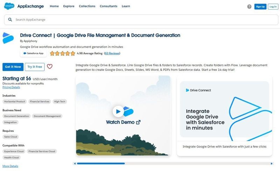Click the carousel right arrow

tap(272, 164)
